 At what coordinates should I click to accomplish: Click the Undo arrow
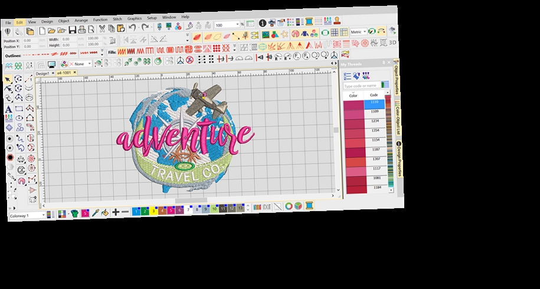tap(132, 28)
